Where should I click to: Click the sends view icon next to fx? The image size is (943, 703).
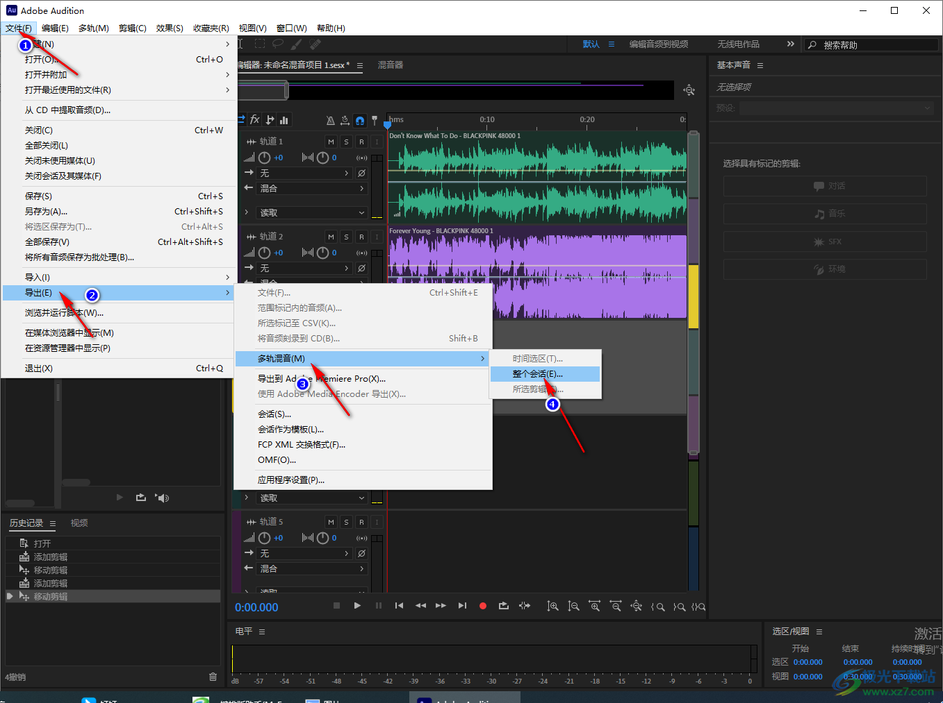pyautogui.click(x=270, y=119)
